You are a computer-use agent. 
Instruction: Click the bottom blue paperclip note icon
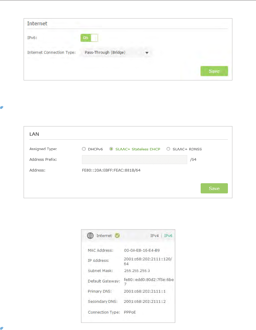click(2, 328)
